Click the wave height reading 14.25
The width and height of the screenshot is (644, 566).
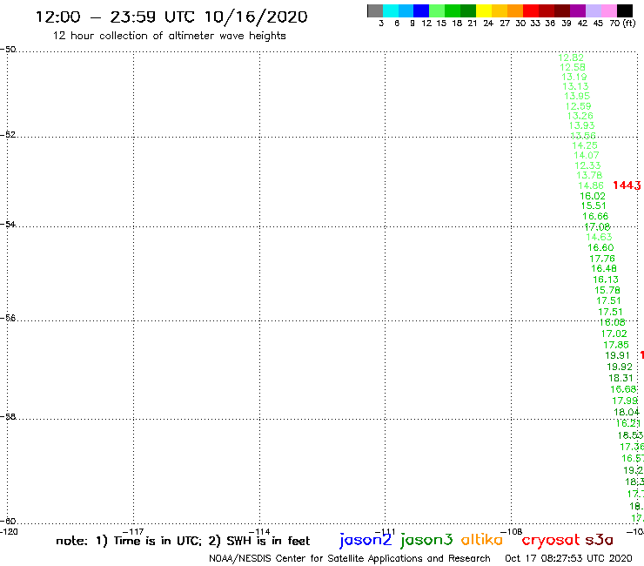pyautogui.click(x=585, y=145)
